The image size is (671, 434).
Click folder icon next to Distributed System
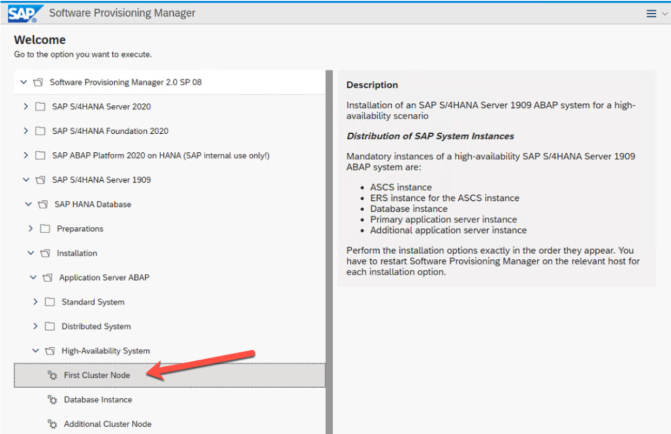(x=50, y=327)
